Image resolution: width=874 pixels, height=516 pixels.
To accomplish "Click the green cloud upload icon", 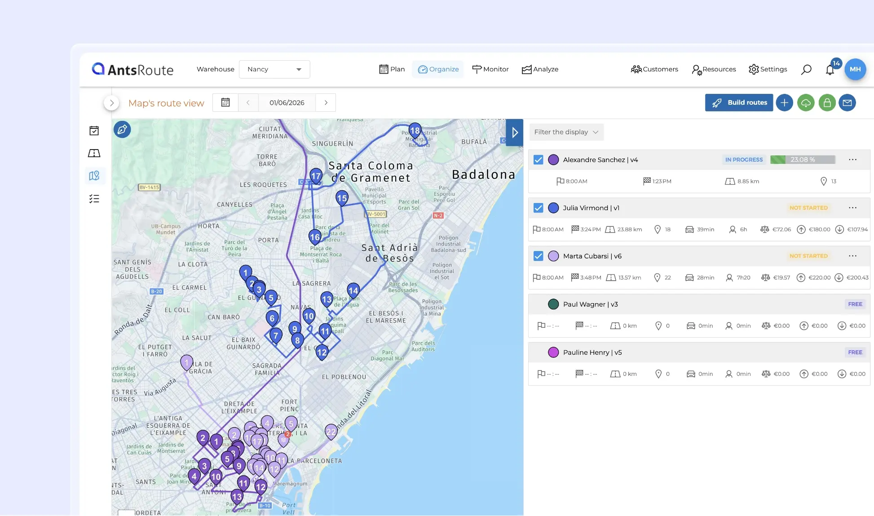I will [x=806, y=102].
